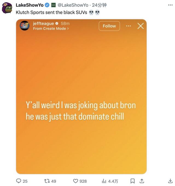Click the green affiliate badge icon
The height and width of the screenshot is (186, 175).
tap(54, 5)
